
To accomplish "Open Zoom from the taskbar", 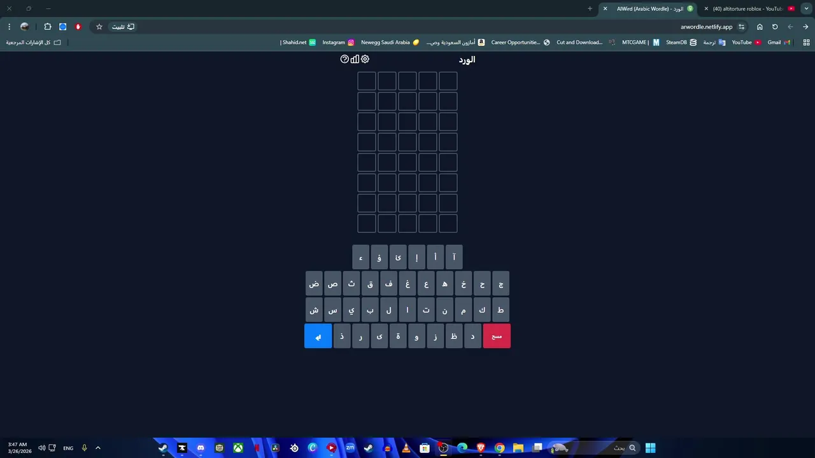I will (x=350, y=448).
